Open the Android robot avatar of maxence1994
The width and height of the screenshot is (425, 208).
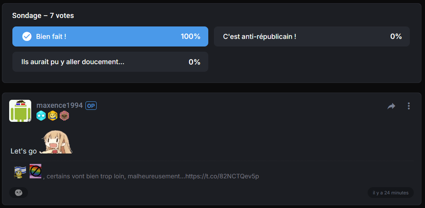[x=20, y=111]
